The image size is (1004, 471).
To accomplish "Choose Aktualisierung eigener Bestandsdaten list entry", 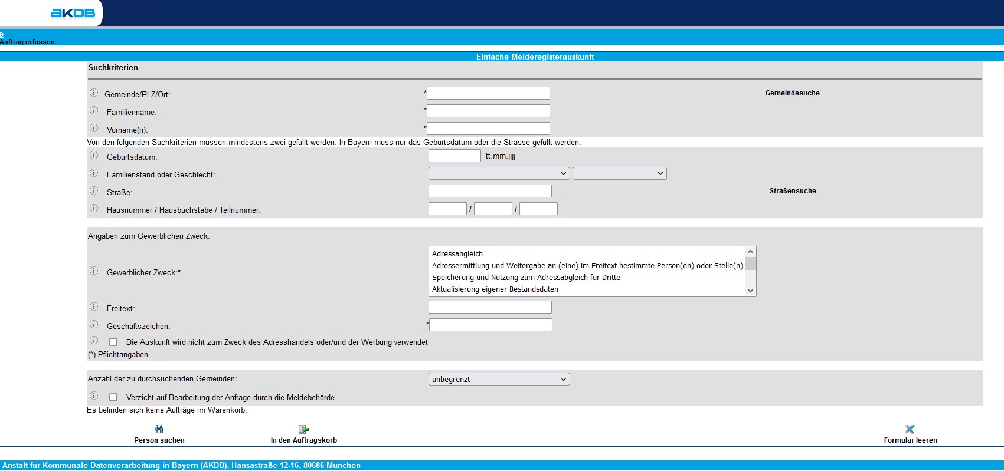I will coord(495,289).
